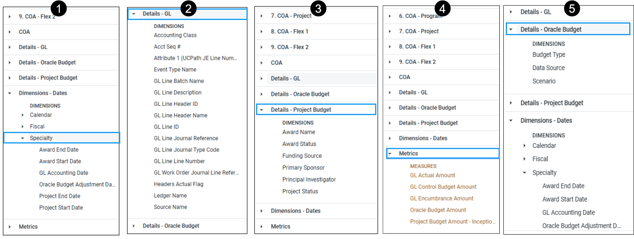Select Accounting Class dimension

click(175, 35)
